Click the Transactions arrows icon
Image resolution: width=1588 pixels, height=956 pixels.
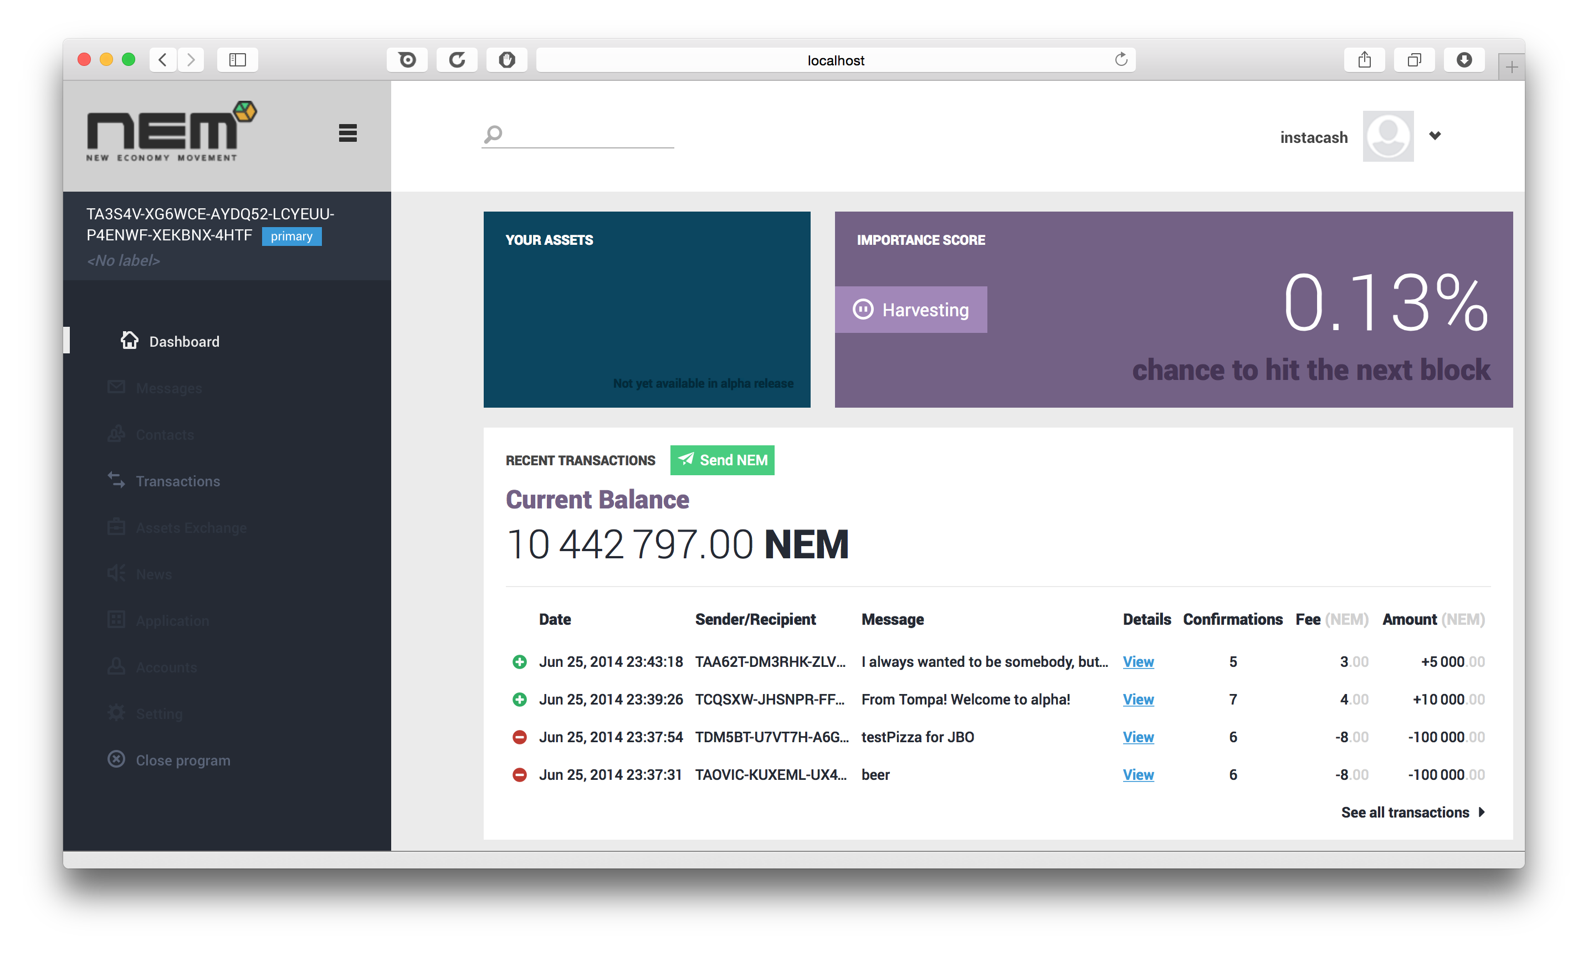pyautogui.click(x=116, y=480)
